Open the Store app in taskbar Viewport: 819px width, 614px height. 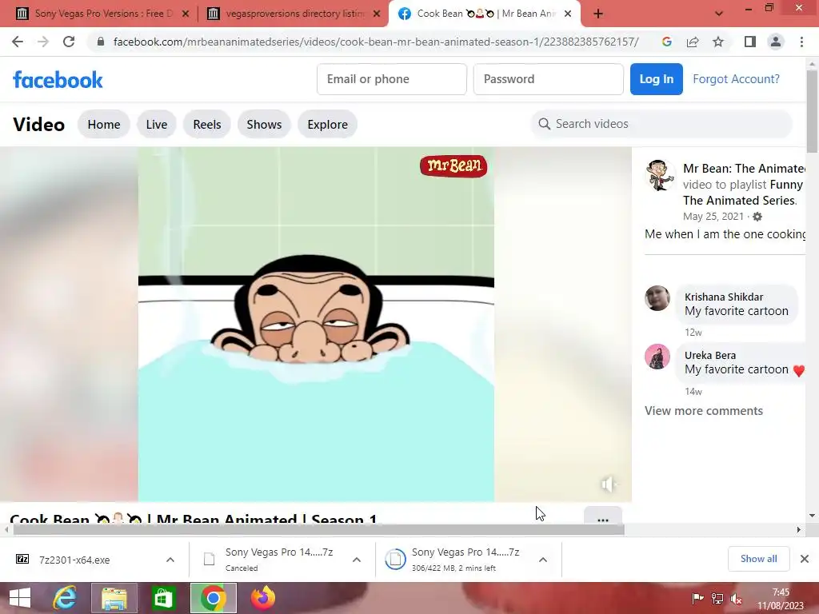point(163,598)
